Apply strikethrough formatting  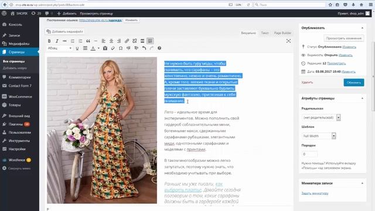click(x=64, y=41)
